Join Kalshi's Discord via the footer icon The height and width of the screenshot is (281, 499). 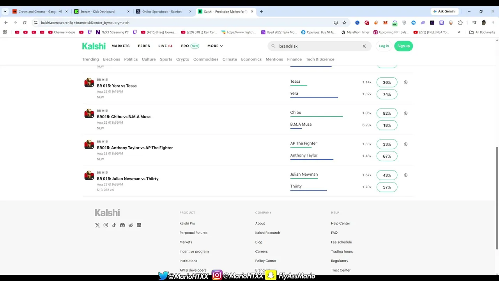pyautogui.click(x=122, y=225)
